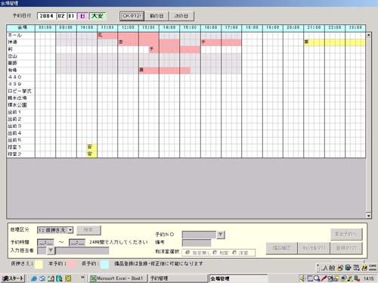Expand the 入力担当者 dropdown arrow
Image resolution: width=378 pixels, height=283 pixels.
pos(51,250)
